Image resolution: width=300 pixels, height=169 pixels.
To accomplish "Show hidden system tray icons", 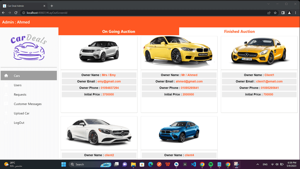I will coord(258,164).
